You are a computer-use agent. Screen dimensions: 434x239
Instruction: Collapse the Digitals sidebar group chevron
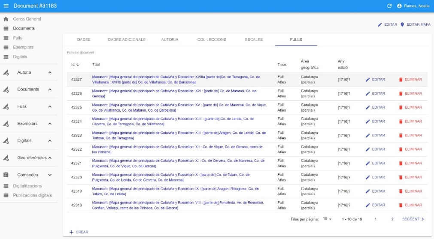click(50, 140)
